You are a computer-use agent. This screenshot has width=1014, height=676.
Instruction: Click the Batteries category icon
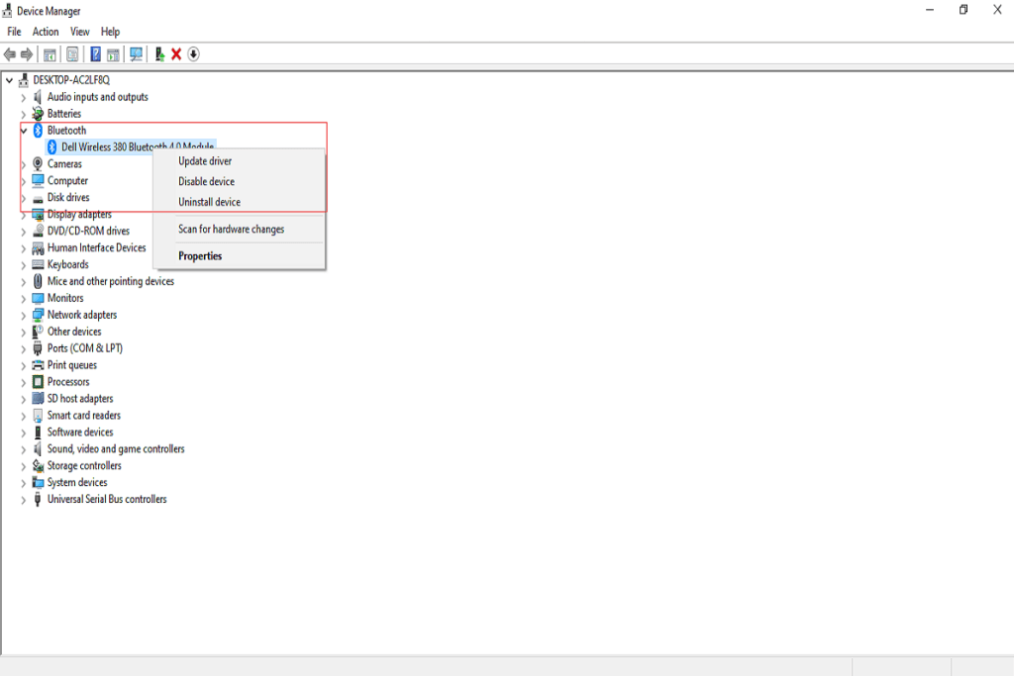tap(38, 114)
